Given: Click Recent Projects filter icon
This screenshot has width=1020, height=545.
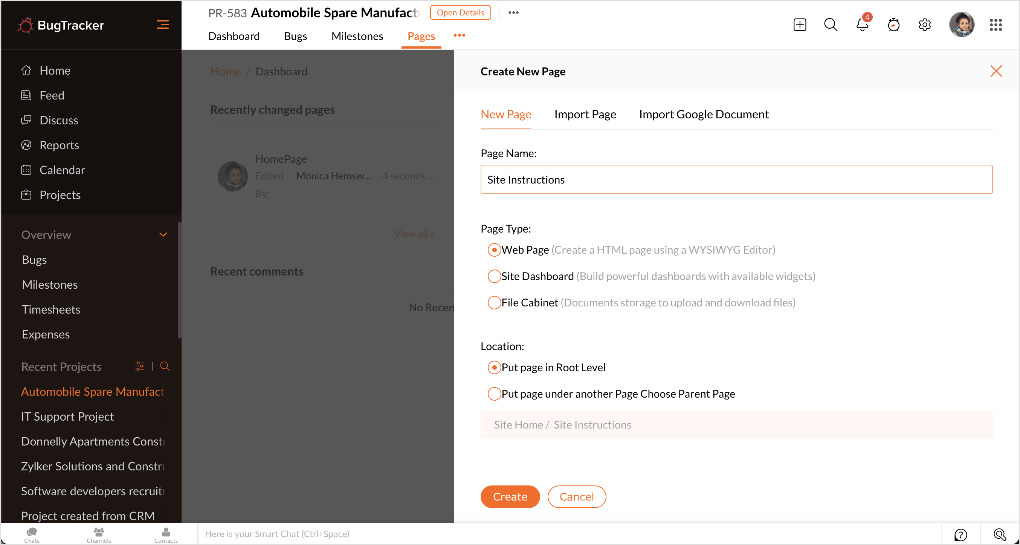Looking at the screenshot, I should coord(140,366).
